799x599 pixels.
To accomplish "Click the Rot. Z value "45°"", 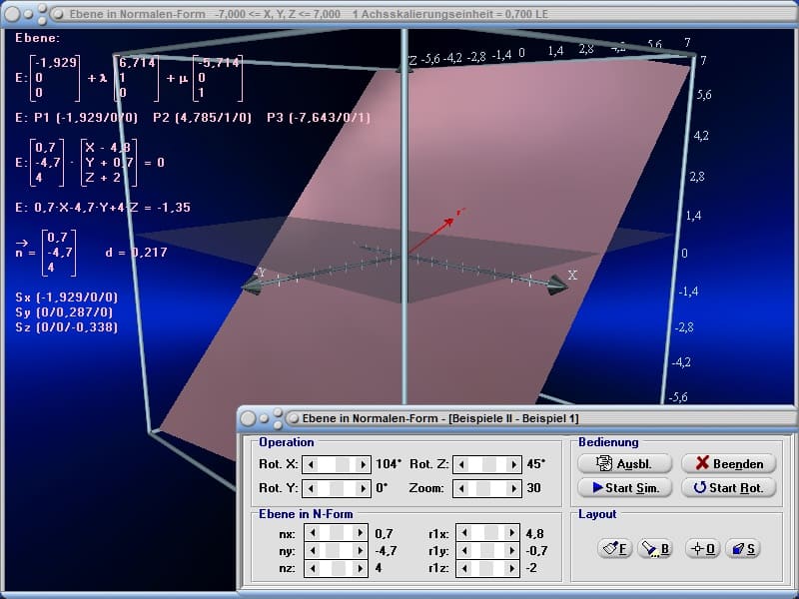I will pyautogui.click(x=536, y=464).
